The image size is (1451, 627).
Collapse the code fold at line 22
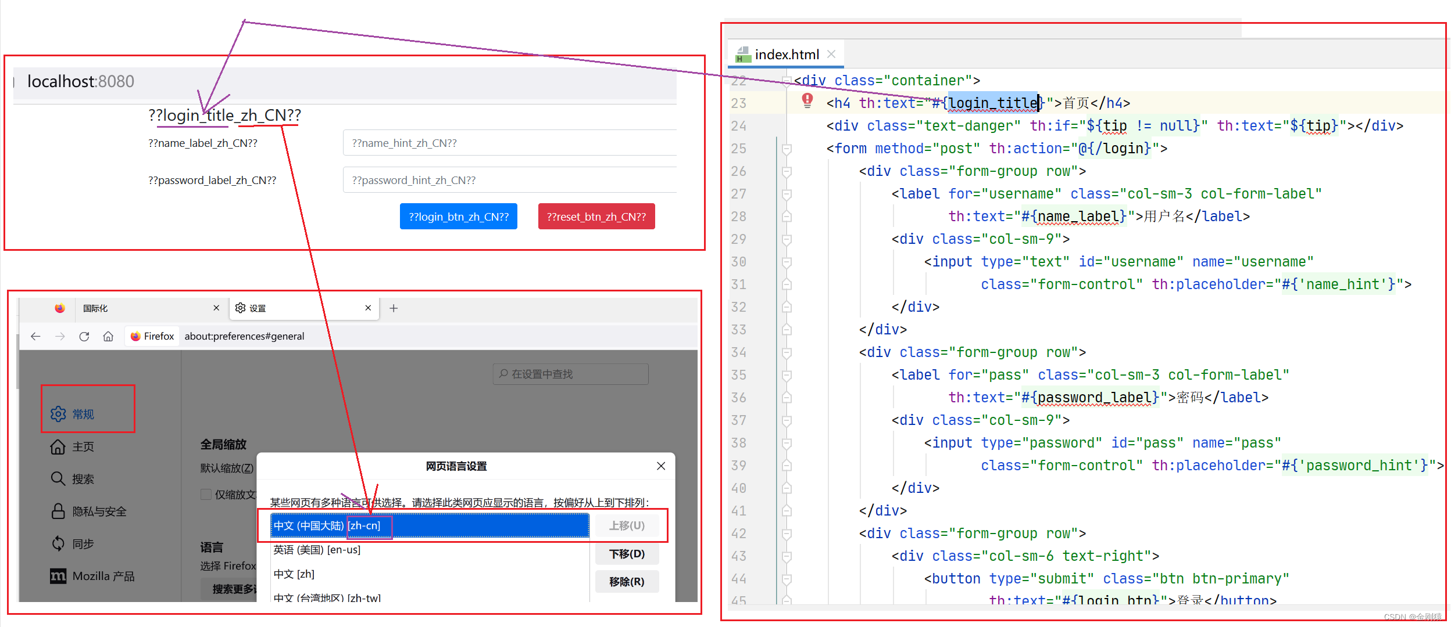coord(787,81)
